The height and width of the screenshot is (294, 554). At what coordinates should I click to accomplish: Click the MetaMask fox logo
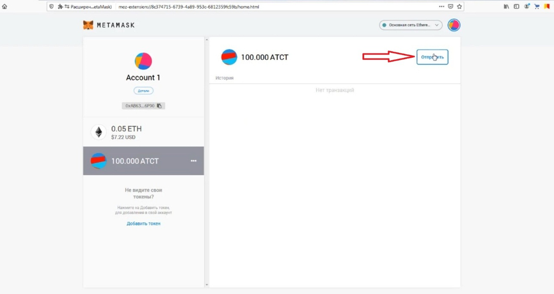point(88,25)
